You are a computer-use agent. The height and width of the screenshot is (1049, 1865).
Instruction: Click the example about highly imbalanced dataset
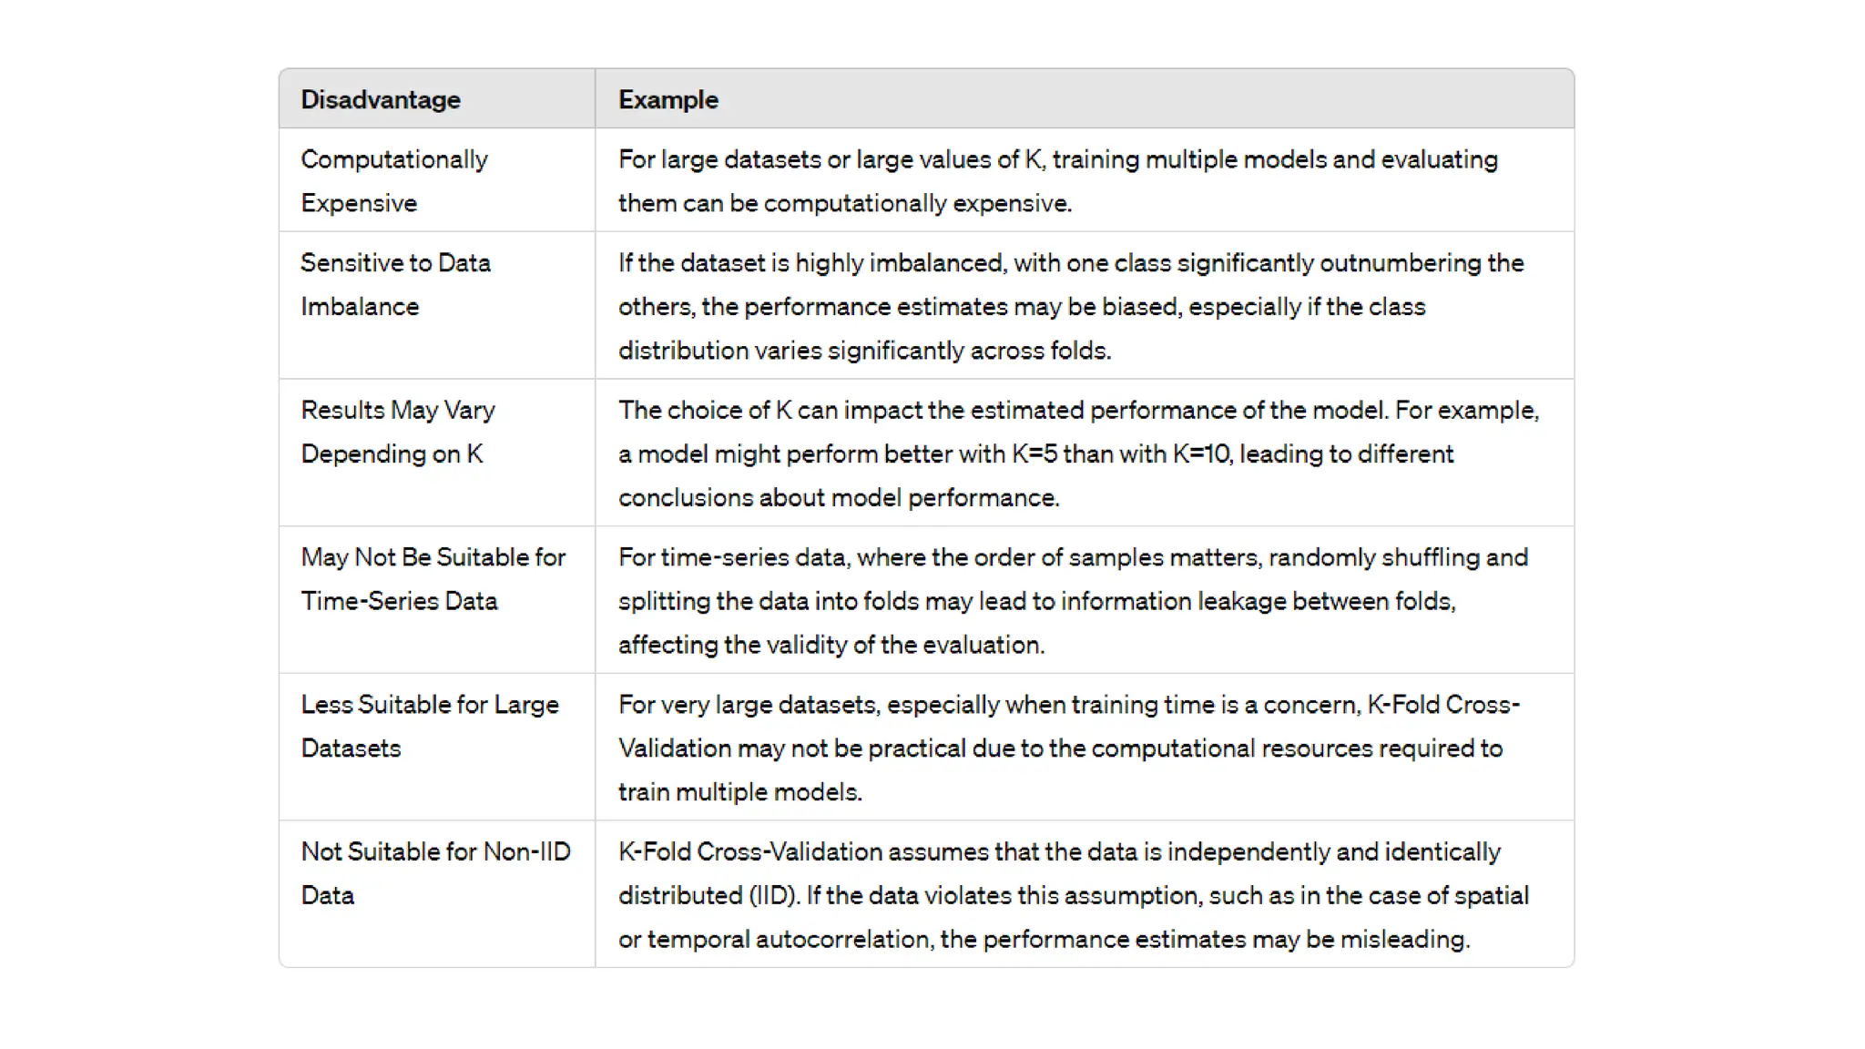[1071, 306]
